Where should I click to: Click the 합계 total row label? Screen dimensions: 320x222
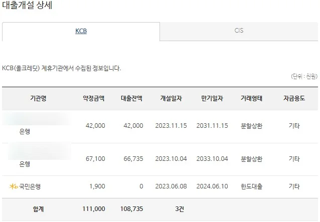tap(38, 209)
